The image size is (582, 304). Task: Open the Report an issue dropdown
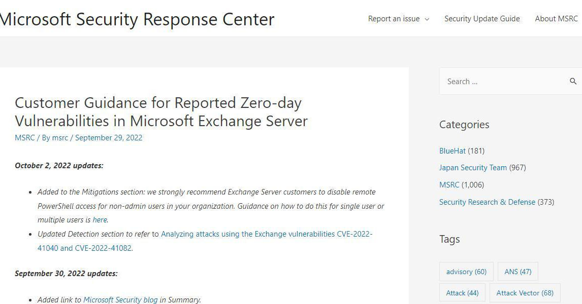(394, 19)
